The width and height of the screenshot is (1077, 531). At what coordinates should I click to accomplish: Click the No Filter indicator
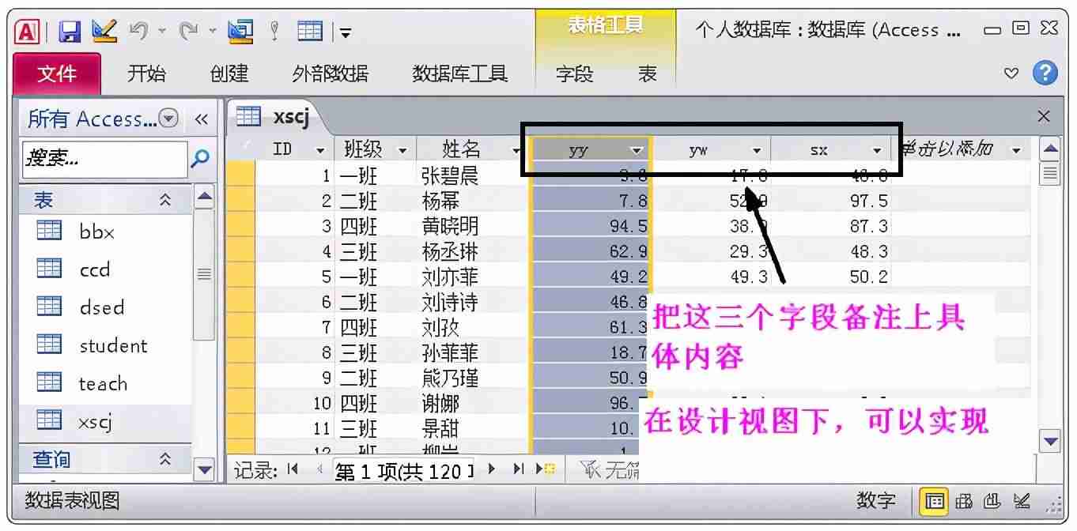tap(609, 471)
